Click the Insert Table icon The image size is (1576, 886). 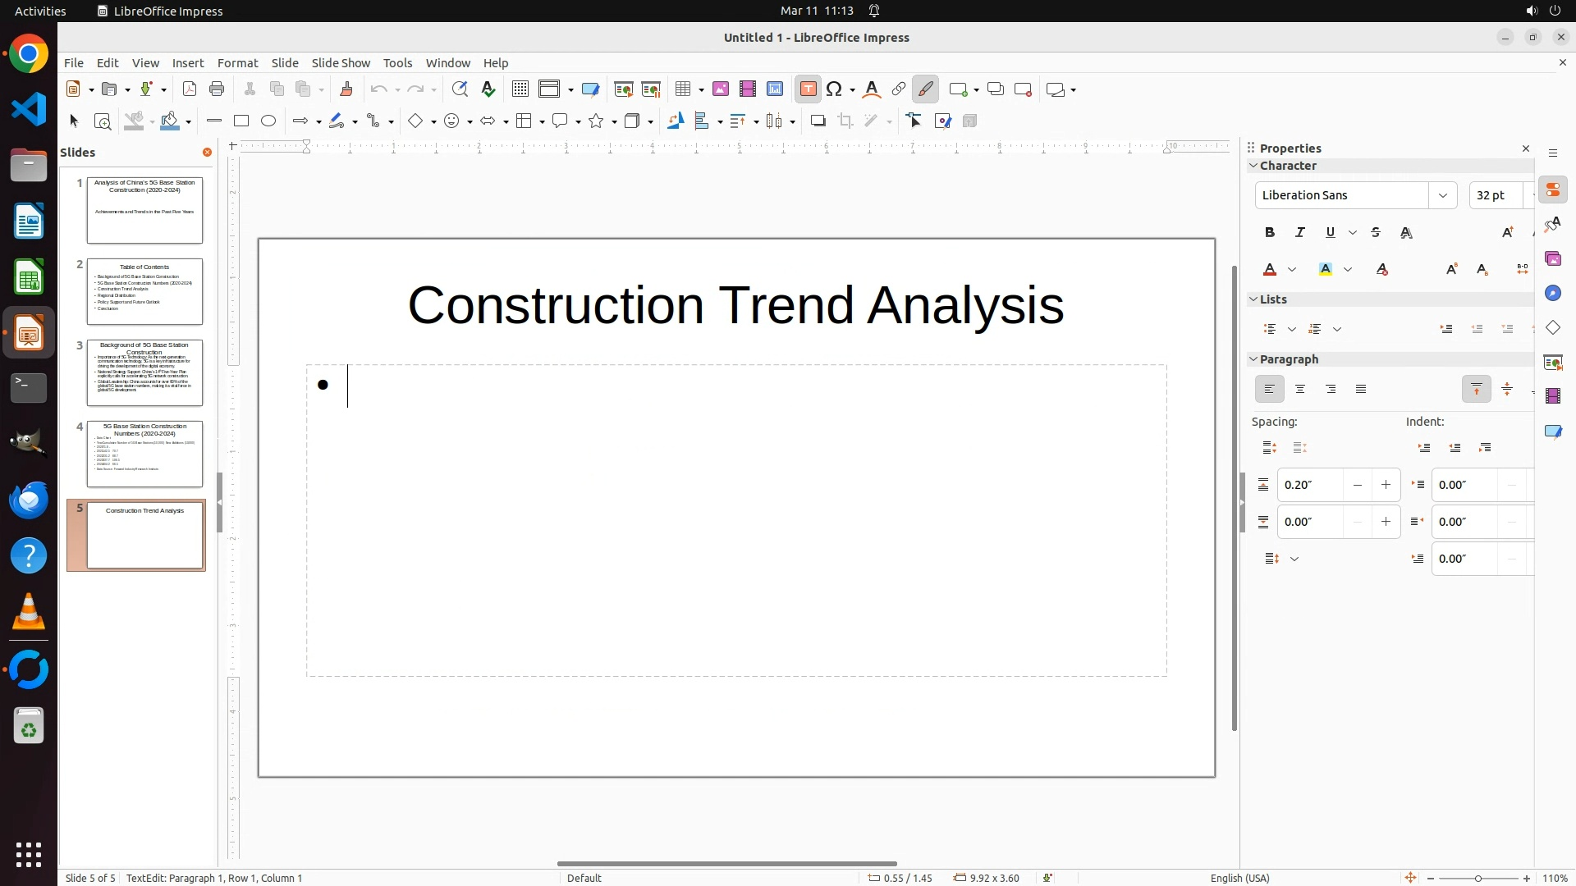click(683, 89)
